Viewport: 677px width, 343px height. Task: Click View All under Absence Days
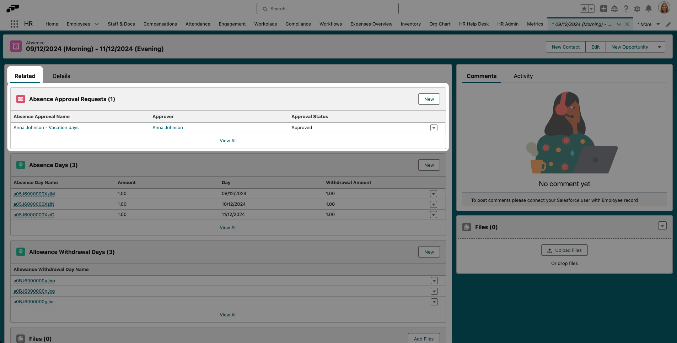[x=228, y=227]
